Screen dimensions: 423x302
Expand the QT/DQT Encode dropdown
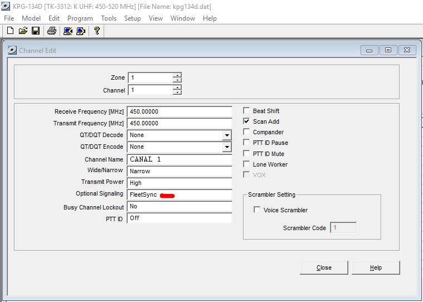227,147
